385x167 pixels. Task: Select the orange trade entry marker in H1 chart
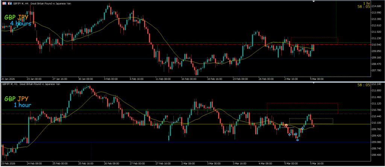(286, 125)
